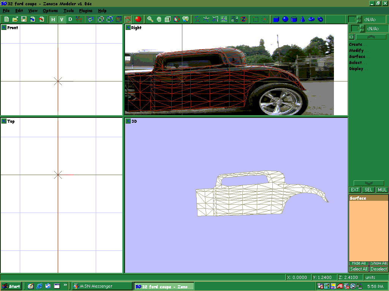
Task: Toggle the D depth lock button
Action: (70, 19)
